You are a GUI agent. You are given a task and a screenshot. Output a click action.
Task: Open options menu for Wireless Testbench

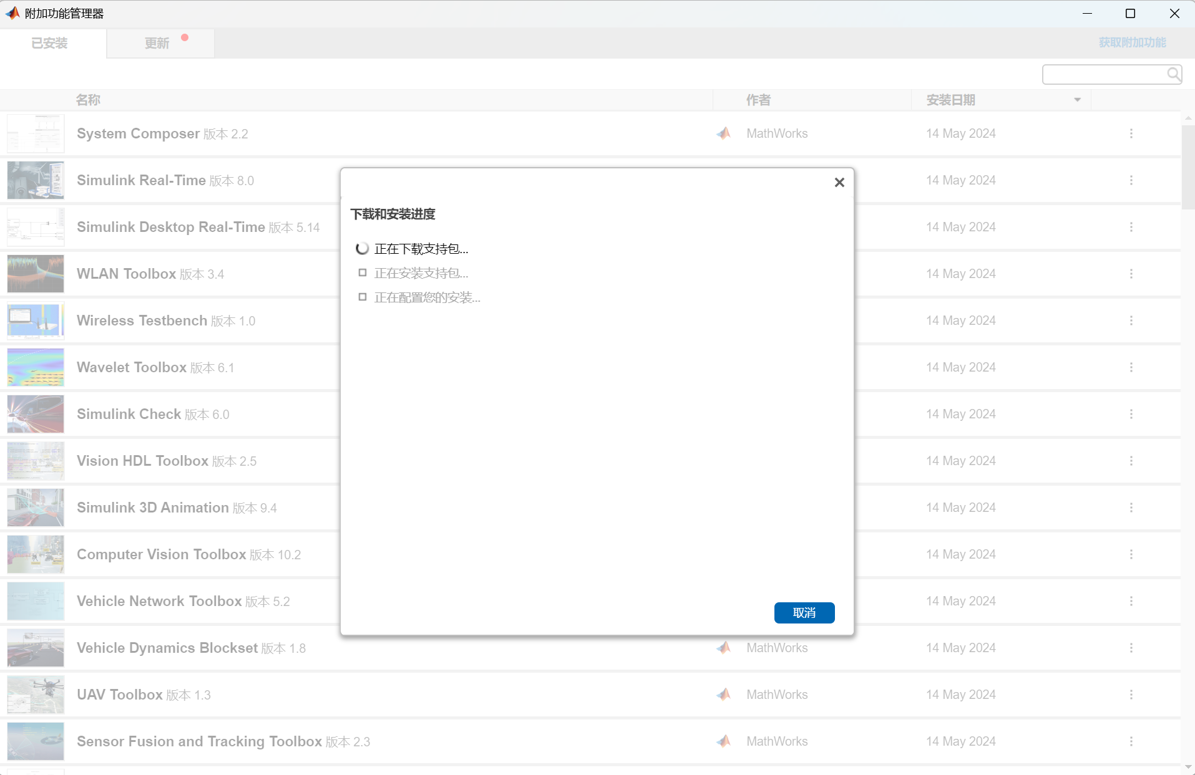1131,320
